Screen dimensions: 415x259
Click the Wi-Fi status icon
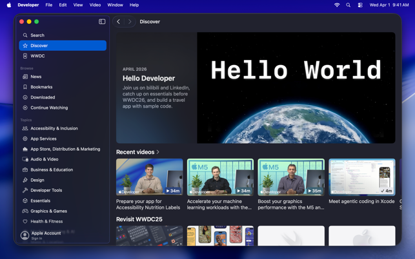[337, 5]
